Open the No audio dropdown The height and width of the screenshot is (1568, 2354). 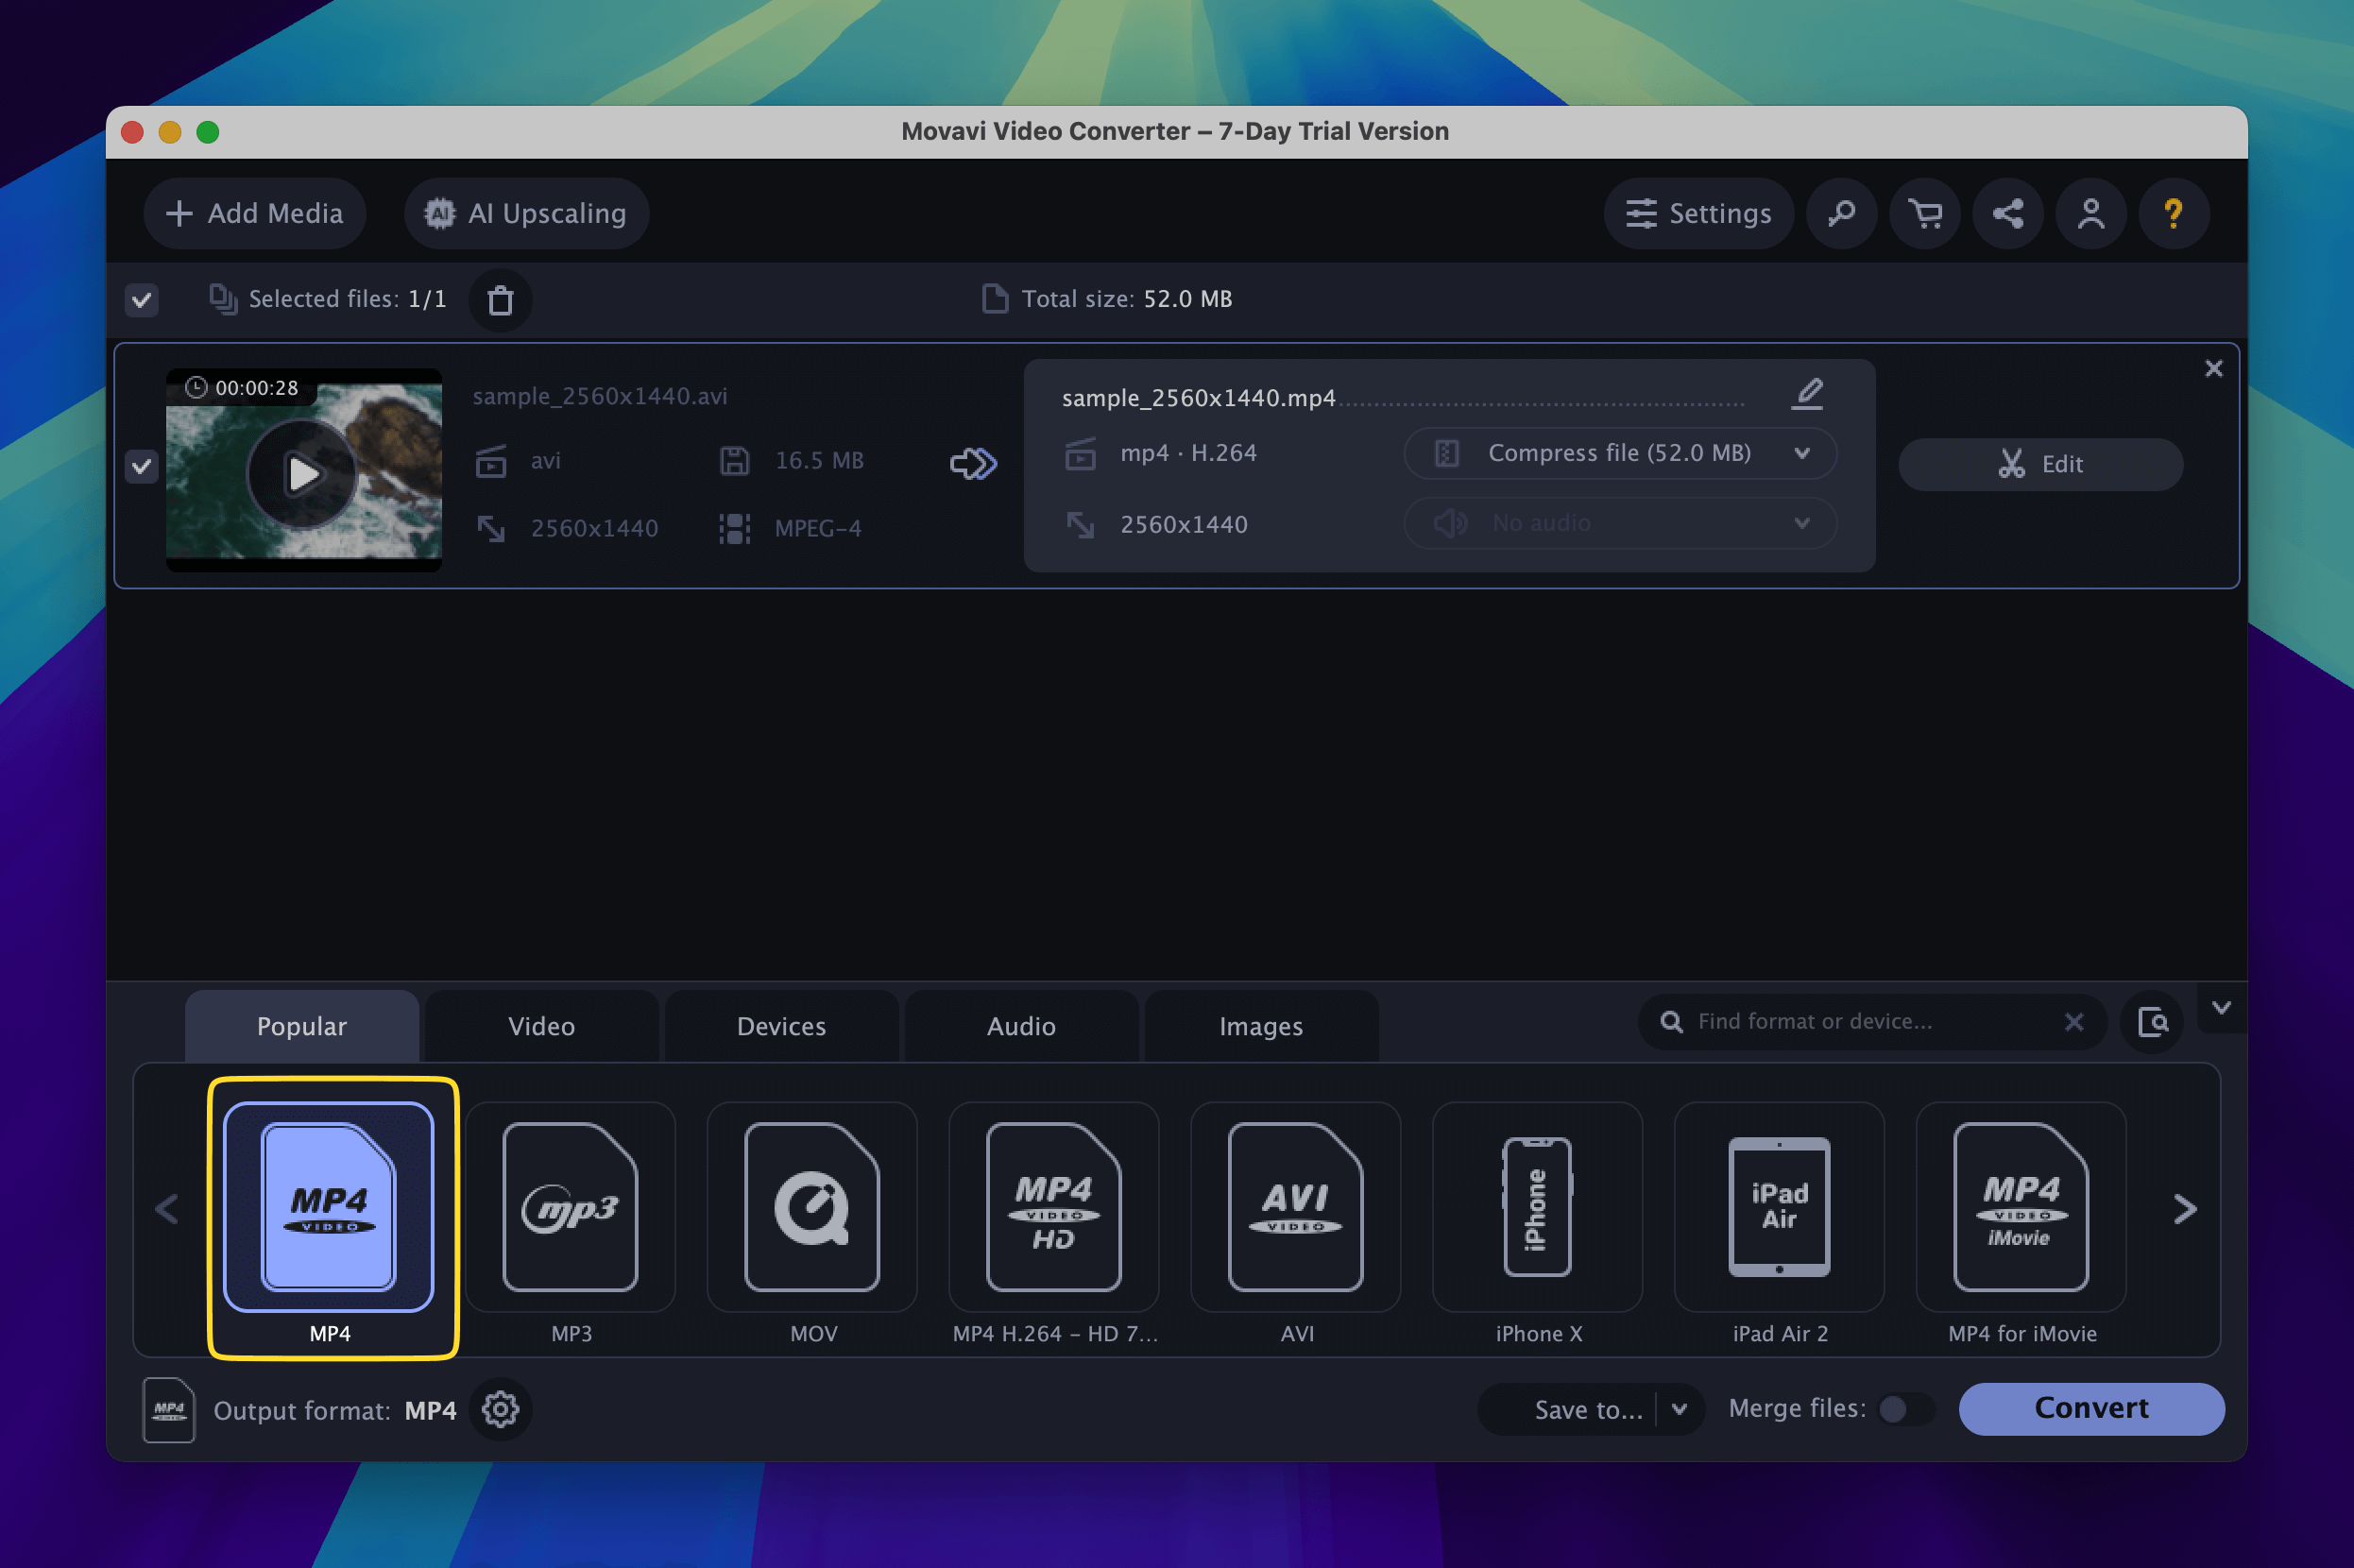[x=1620, y=523]
